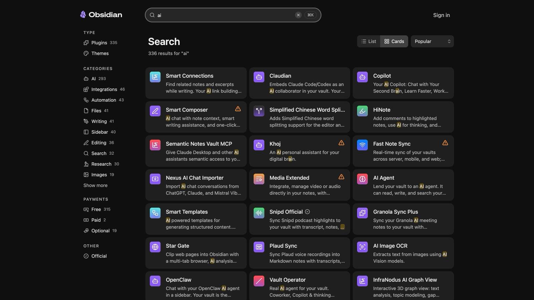The image size is (534, 300).
Task: Select the AI category filter
Action: click(95, 79)
